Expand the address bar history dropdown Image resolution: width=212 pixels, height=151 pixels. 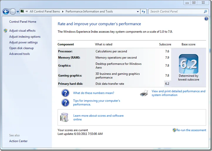tap(138, 12)
